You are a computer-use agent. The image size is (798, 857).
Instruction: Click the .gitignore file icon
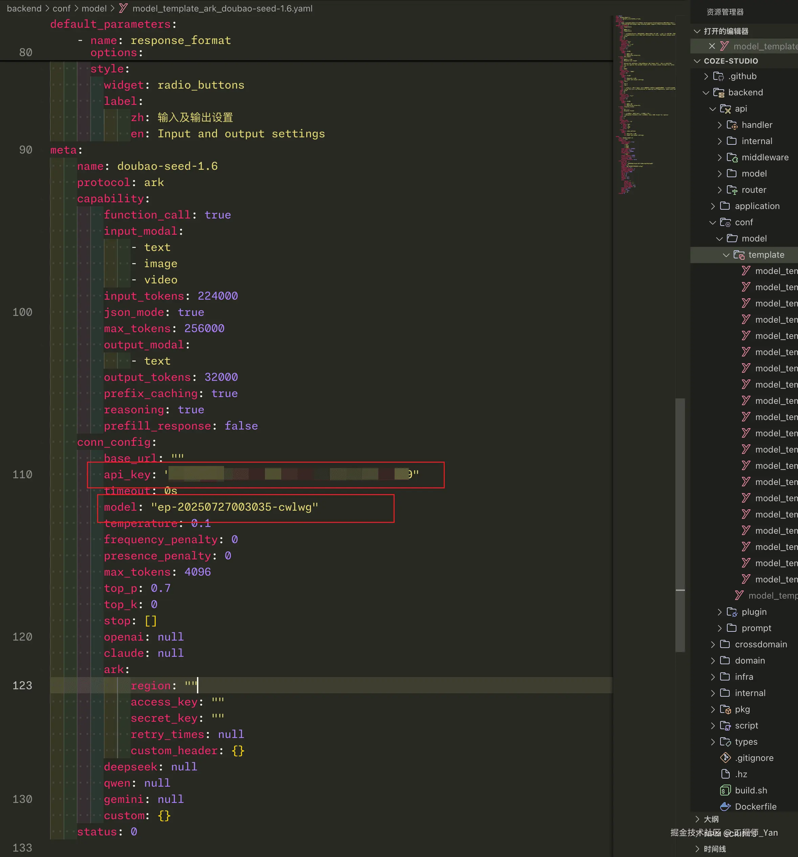pos(726,758)
